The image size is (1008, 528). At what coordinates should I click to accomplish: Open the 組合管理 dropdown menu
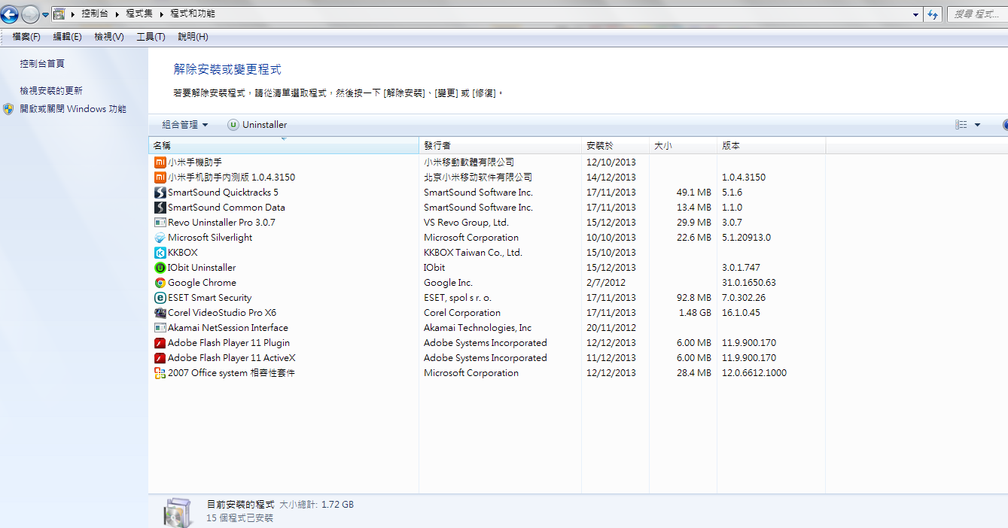(184, 125)
